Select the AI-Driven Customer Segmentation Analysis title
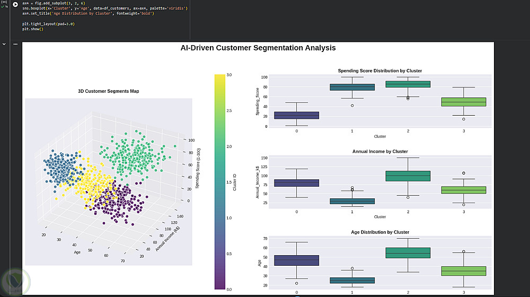This screenshot has width=530, height=297. (258, 48)
